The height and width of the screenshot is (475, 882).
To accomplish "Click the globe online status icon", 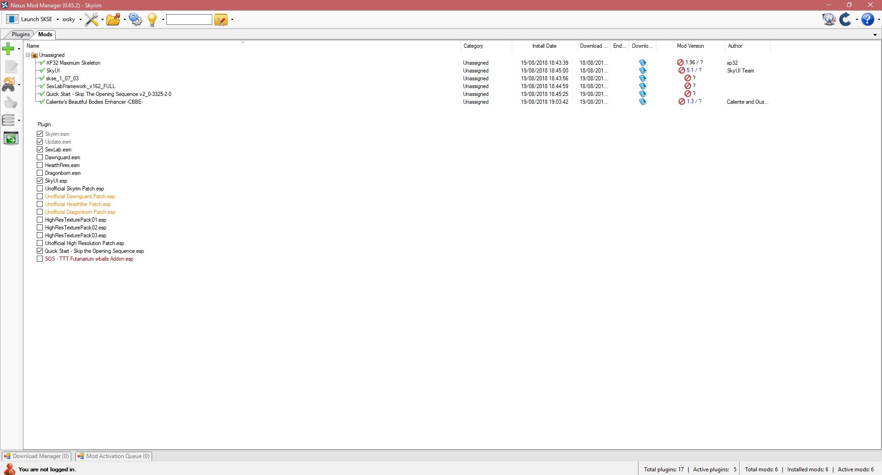I will click(x=829, y=19).
